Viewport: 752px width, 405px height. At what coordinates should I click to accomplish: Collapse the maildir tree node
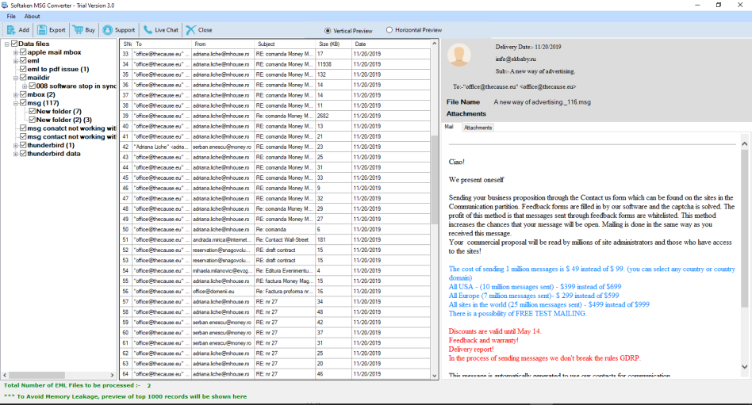tap(16, 78)
